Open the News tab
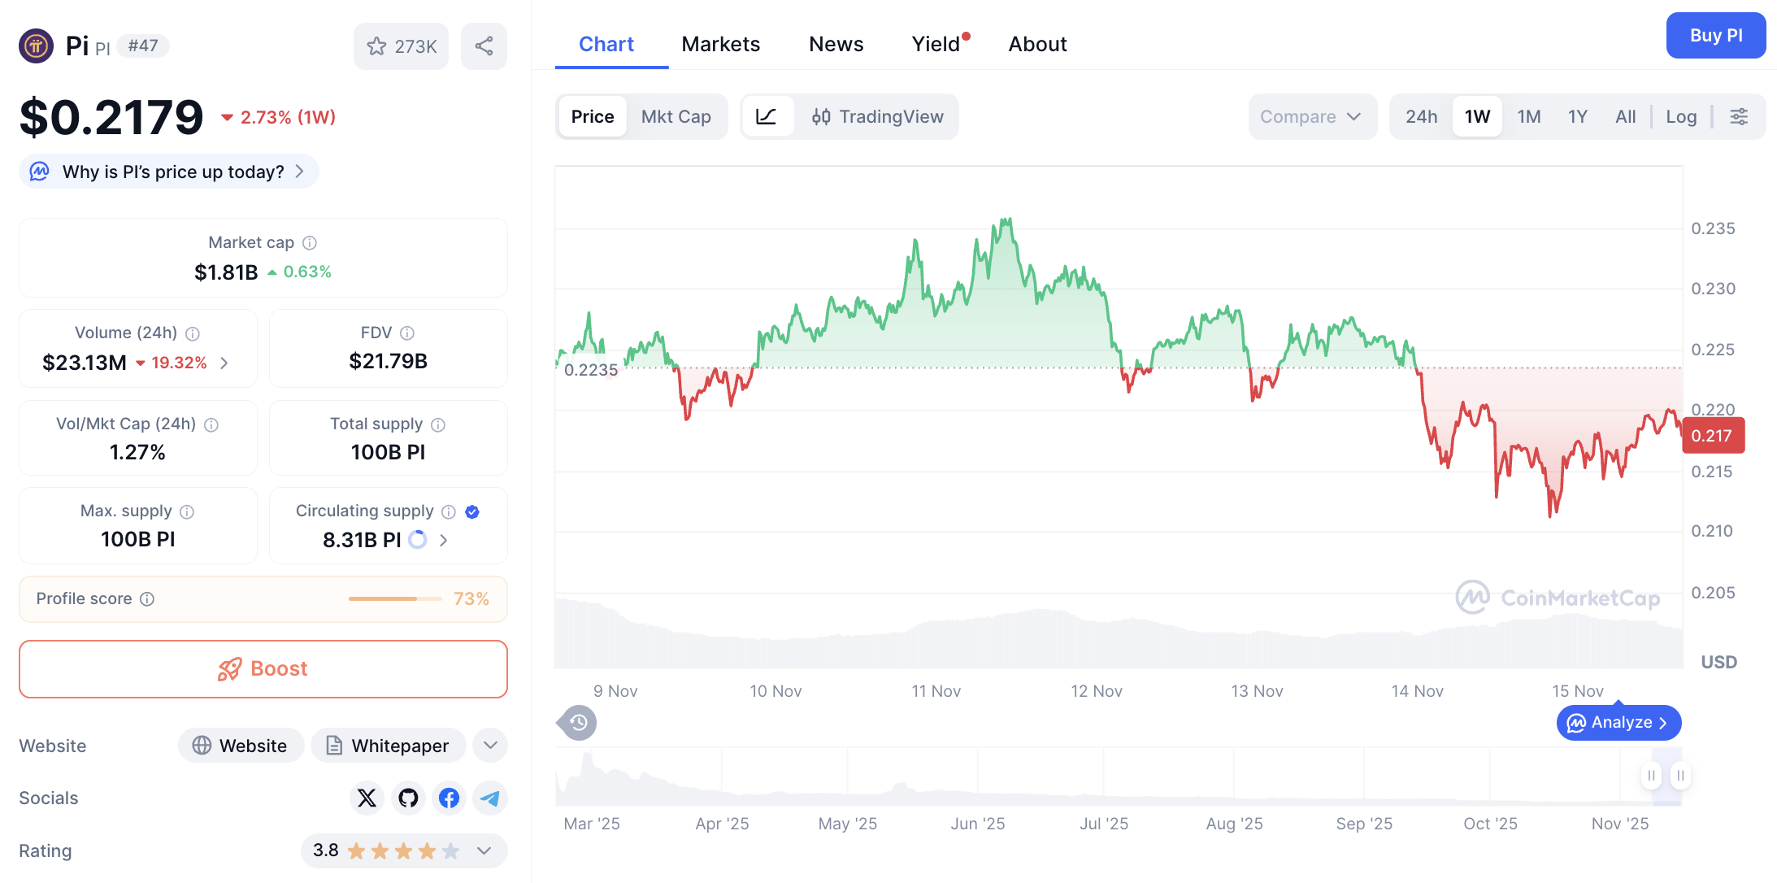Image resolution: width=1777 pixels, height=883 pixels. click(x=836, y=44)
